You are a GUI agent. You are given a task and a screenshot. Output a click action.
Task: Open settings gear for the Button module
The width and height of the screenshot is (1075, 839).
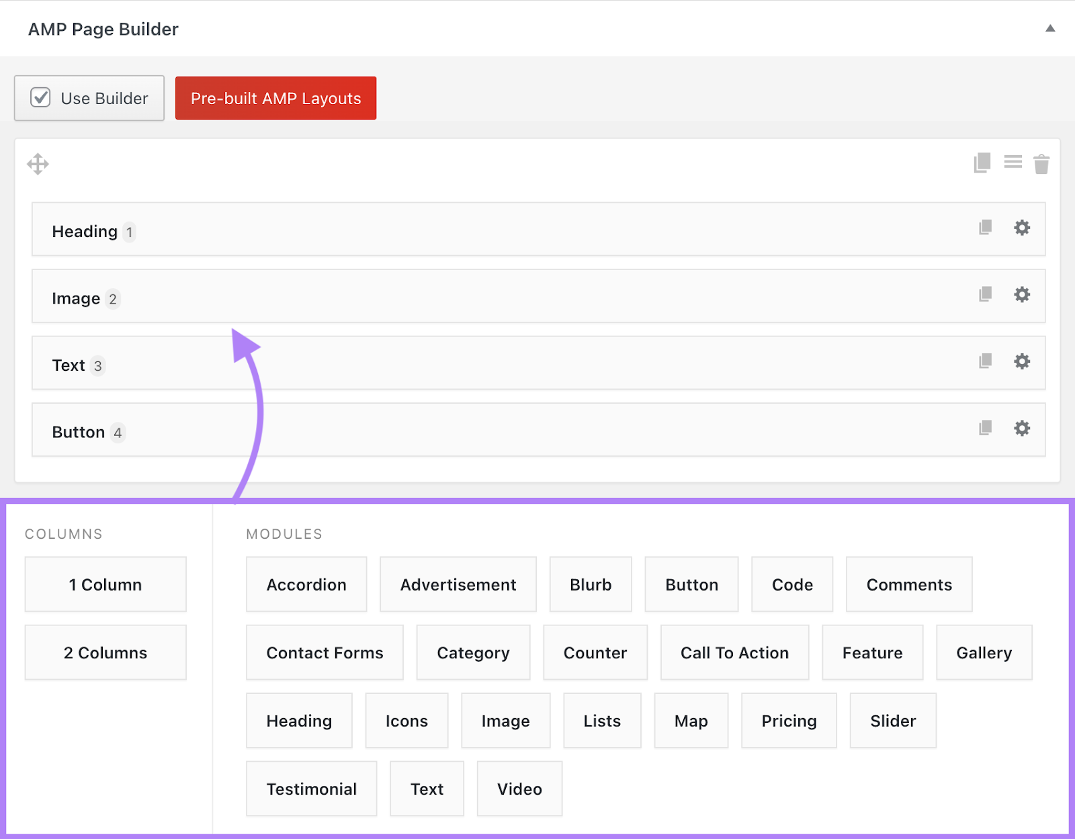[1021, 428]
